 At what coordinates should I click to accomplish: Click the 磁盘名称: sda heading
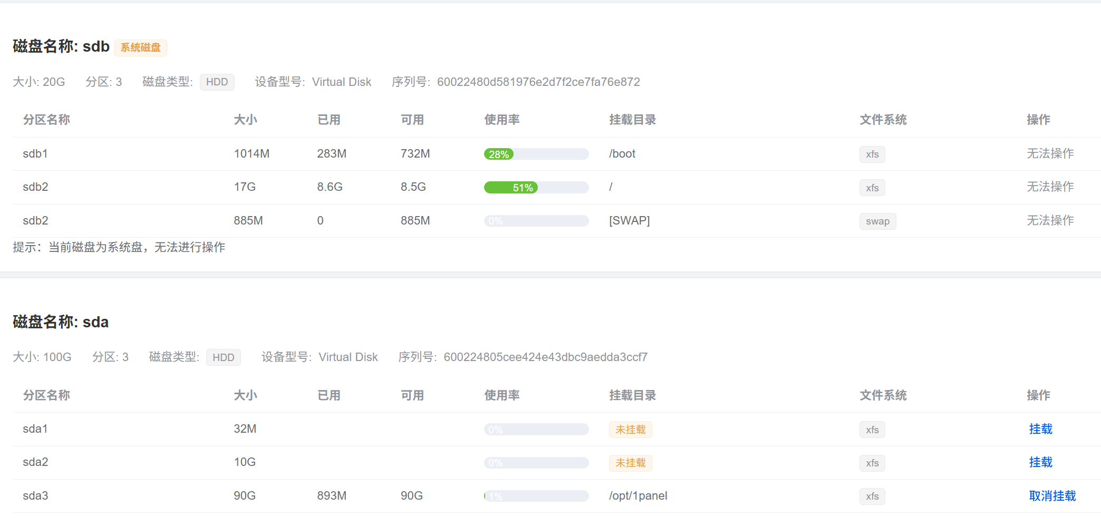61,322
